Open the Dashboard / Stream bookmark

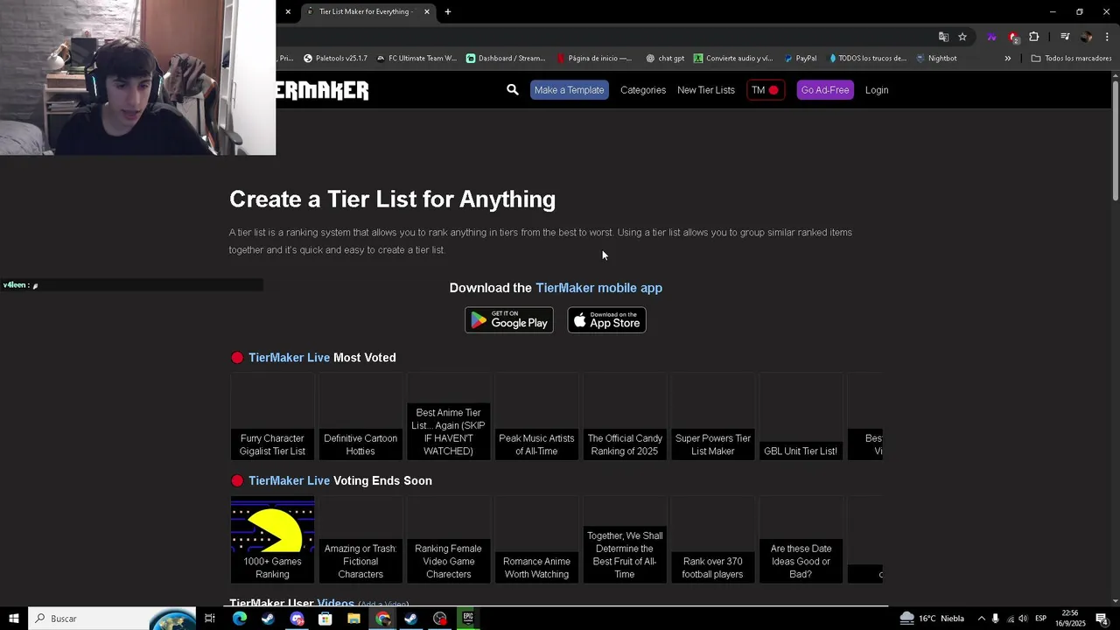click(x=506, y=59)
